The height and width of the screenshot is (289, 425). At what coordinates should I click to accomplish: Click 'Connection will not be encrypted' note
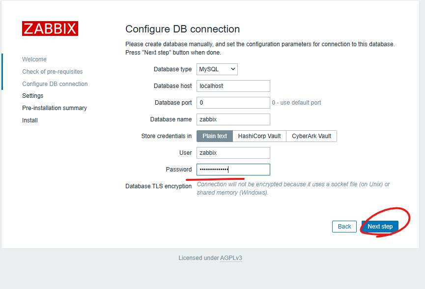pos(293,188)
